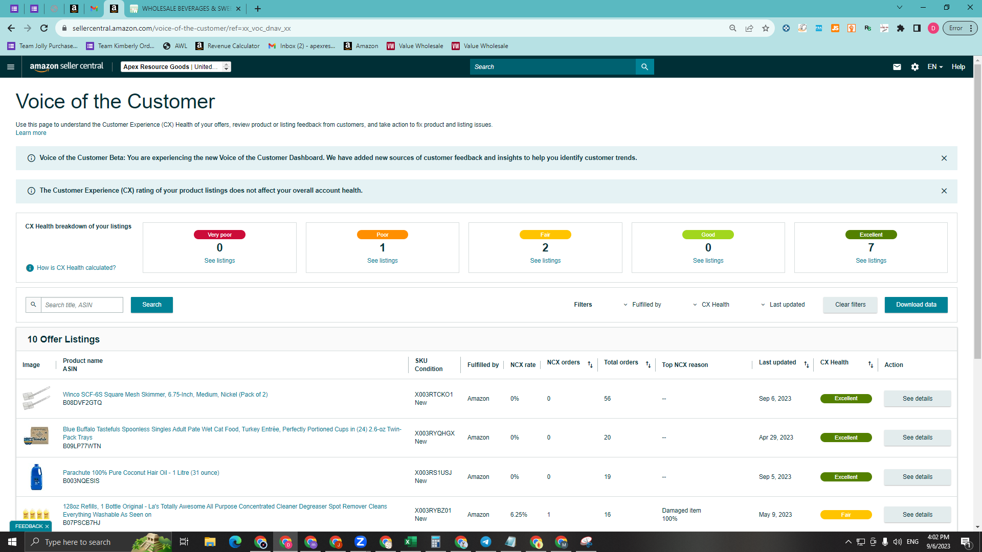Click Help in the Seller Central header
This screenshot has width=982, height=552.
958,67
